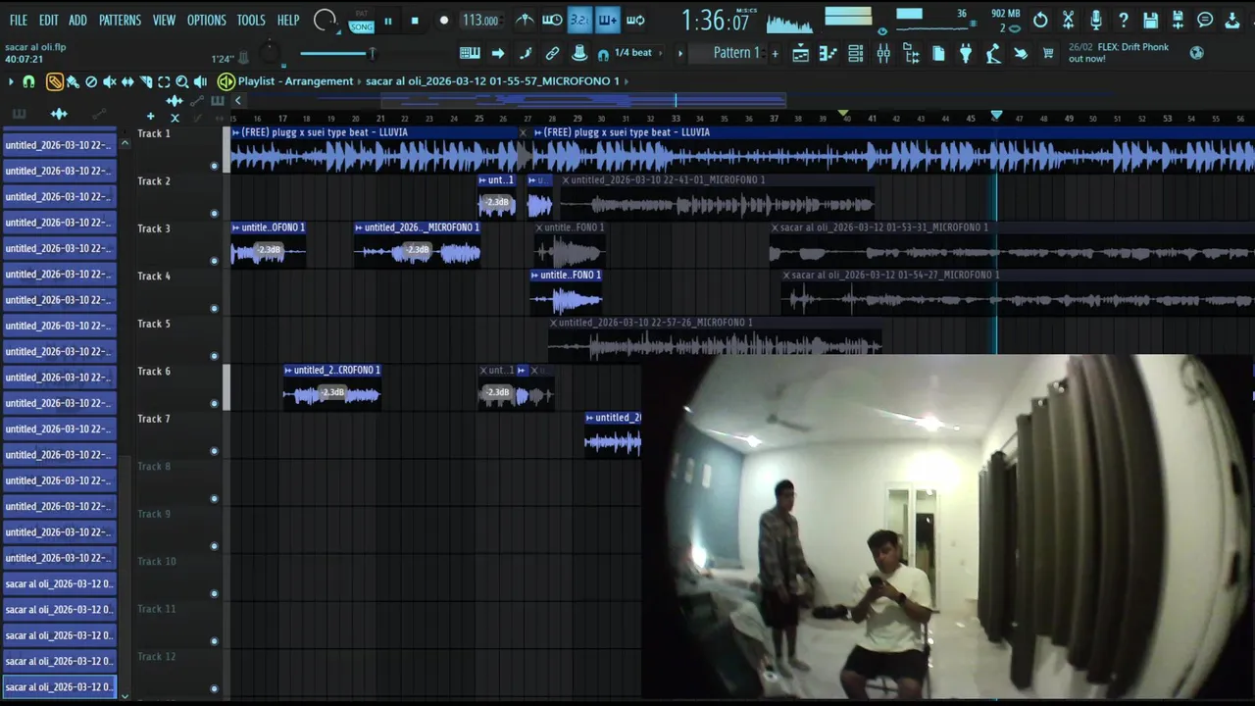
Task: Open the TOOLS menu
Action: point(251,20)
